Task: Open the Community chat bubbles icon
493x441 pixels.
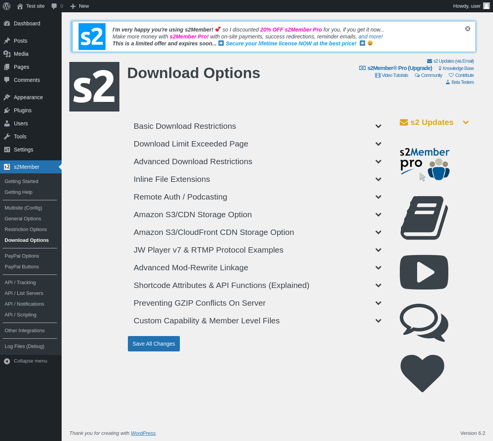Action: pyautogui.click(x=424, y=323)
